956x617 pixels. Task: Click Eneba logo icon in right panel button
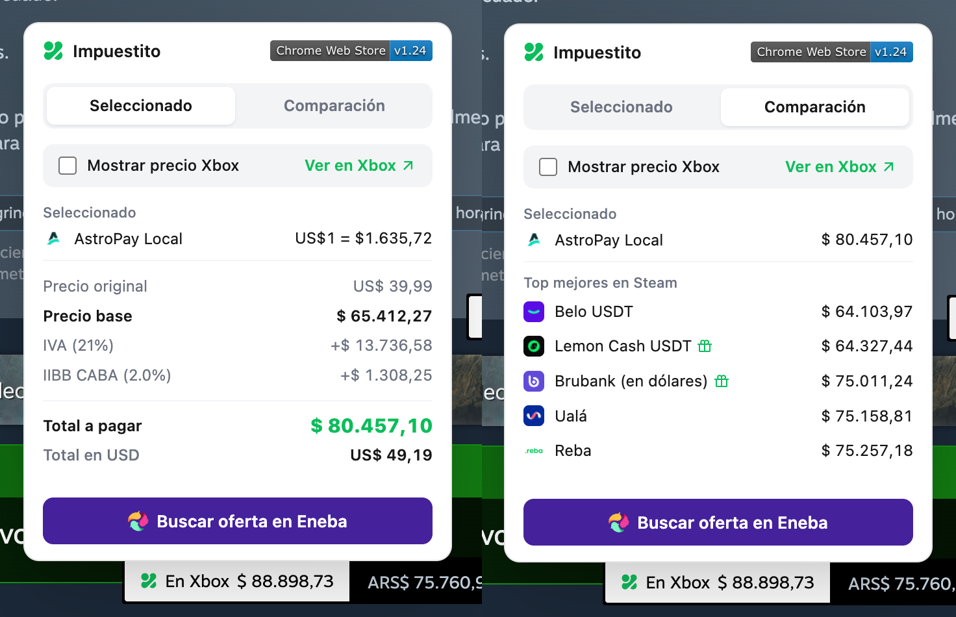pyautogui.click(x=619, y=522)
